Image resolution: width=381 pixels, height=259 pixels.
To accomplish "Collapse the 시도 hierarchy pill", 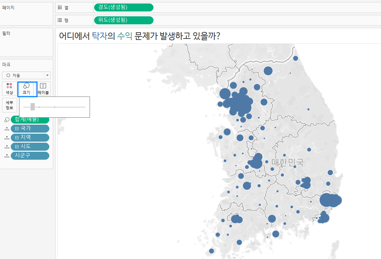I will 17,147.
